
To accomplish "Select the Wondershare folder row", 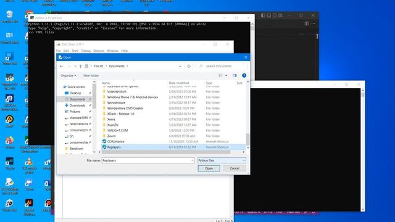I will (x=173, y=103).
